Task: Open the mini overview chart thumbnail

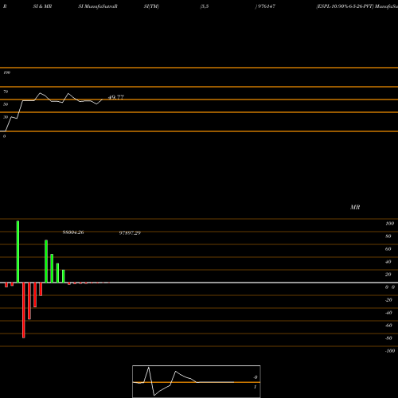Action: (197, 381)
